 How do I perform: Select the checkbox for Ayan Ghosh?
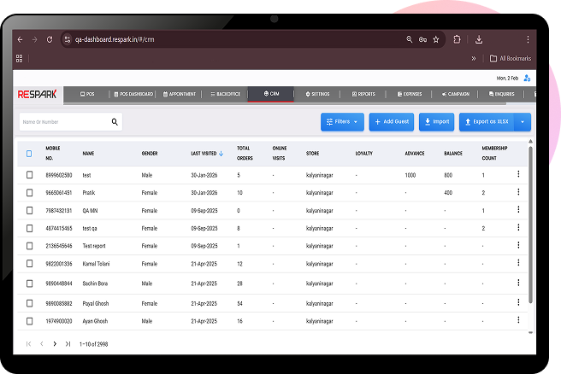29,321
